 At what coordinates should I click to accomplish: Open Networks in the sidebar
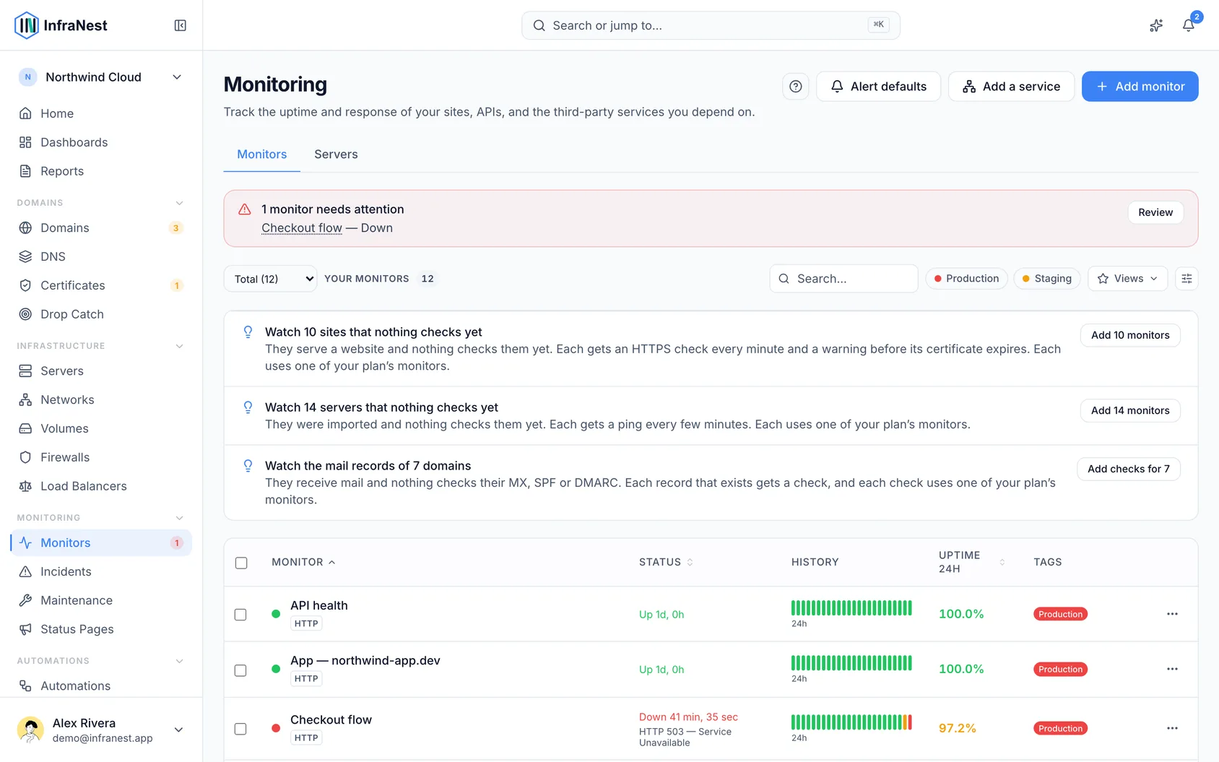[101, 399]
